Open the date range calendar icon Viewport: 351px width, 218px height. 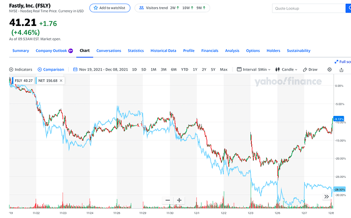(75, 70)
